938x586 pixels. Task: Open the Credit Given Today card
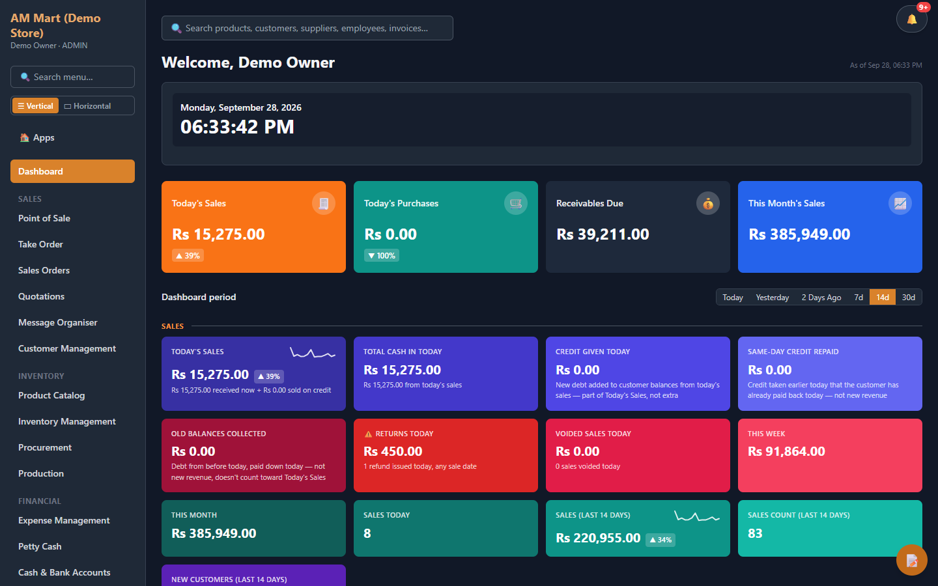(x=638, y=374)
